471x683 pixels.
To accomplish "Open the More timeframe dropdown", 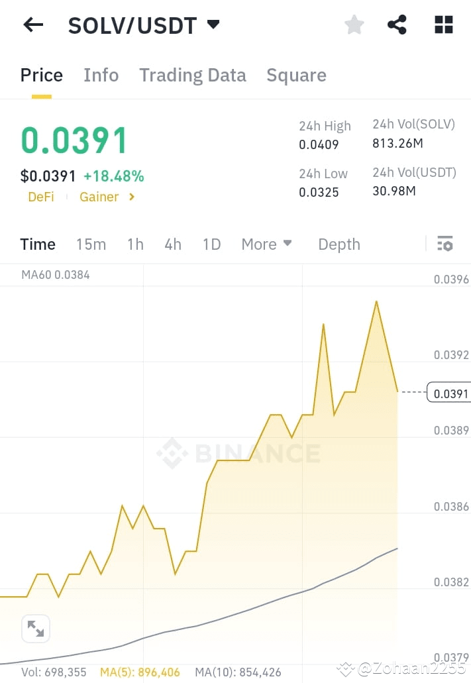I will 266,244.
